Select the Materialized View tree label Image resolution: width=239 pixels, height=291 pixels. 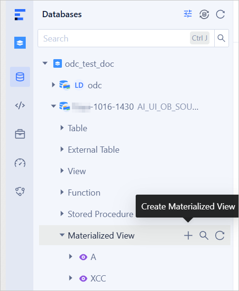(x=101, y=236)
